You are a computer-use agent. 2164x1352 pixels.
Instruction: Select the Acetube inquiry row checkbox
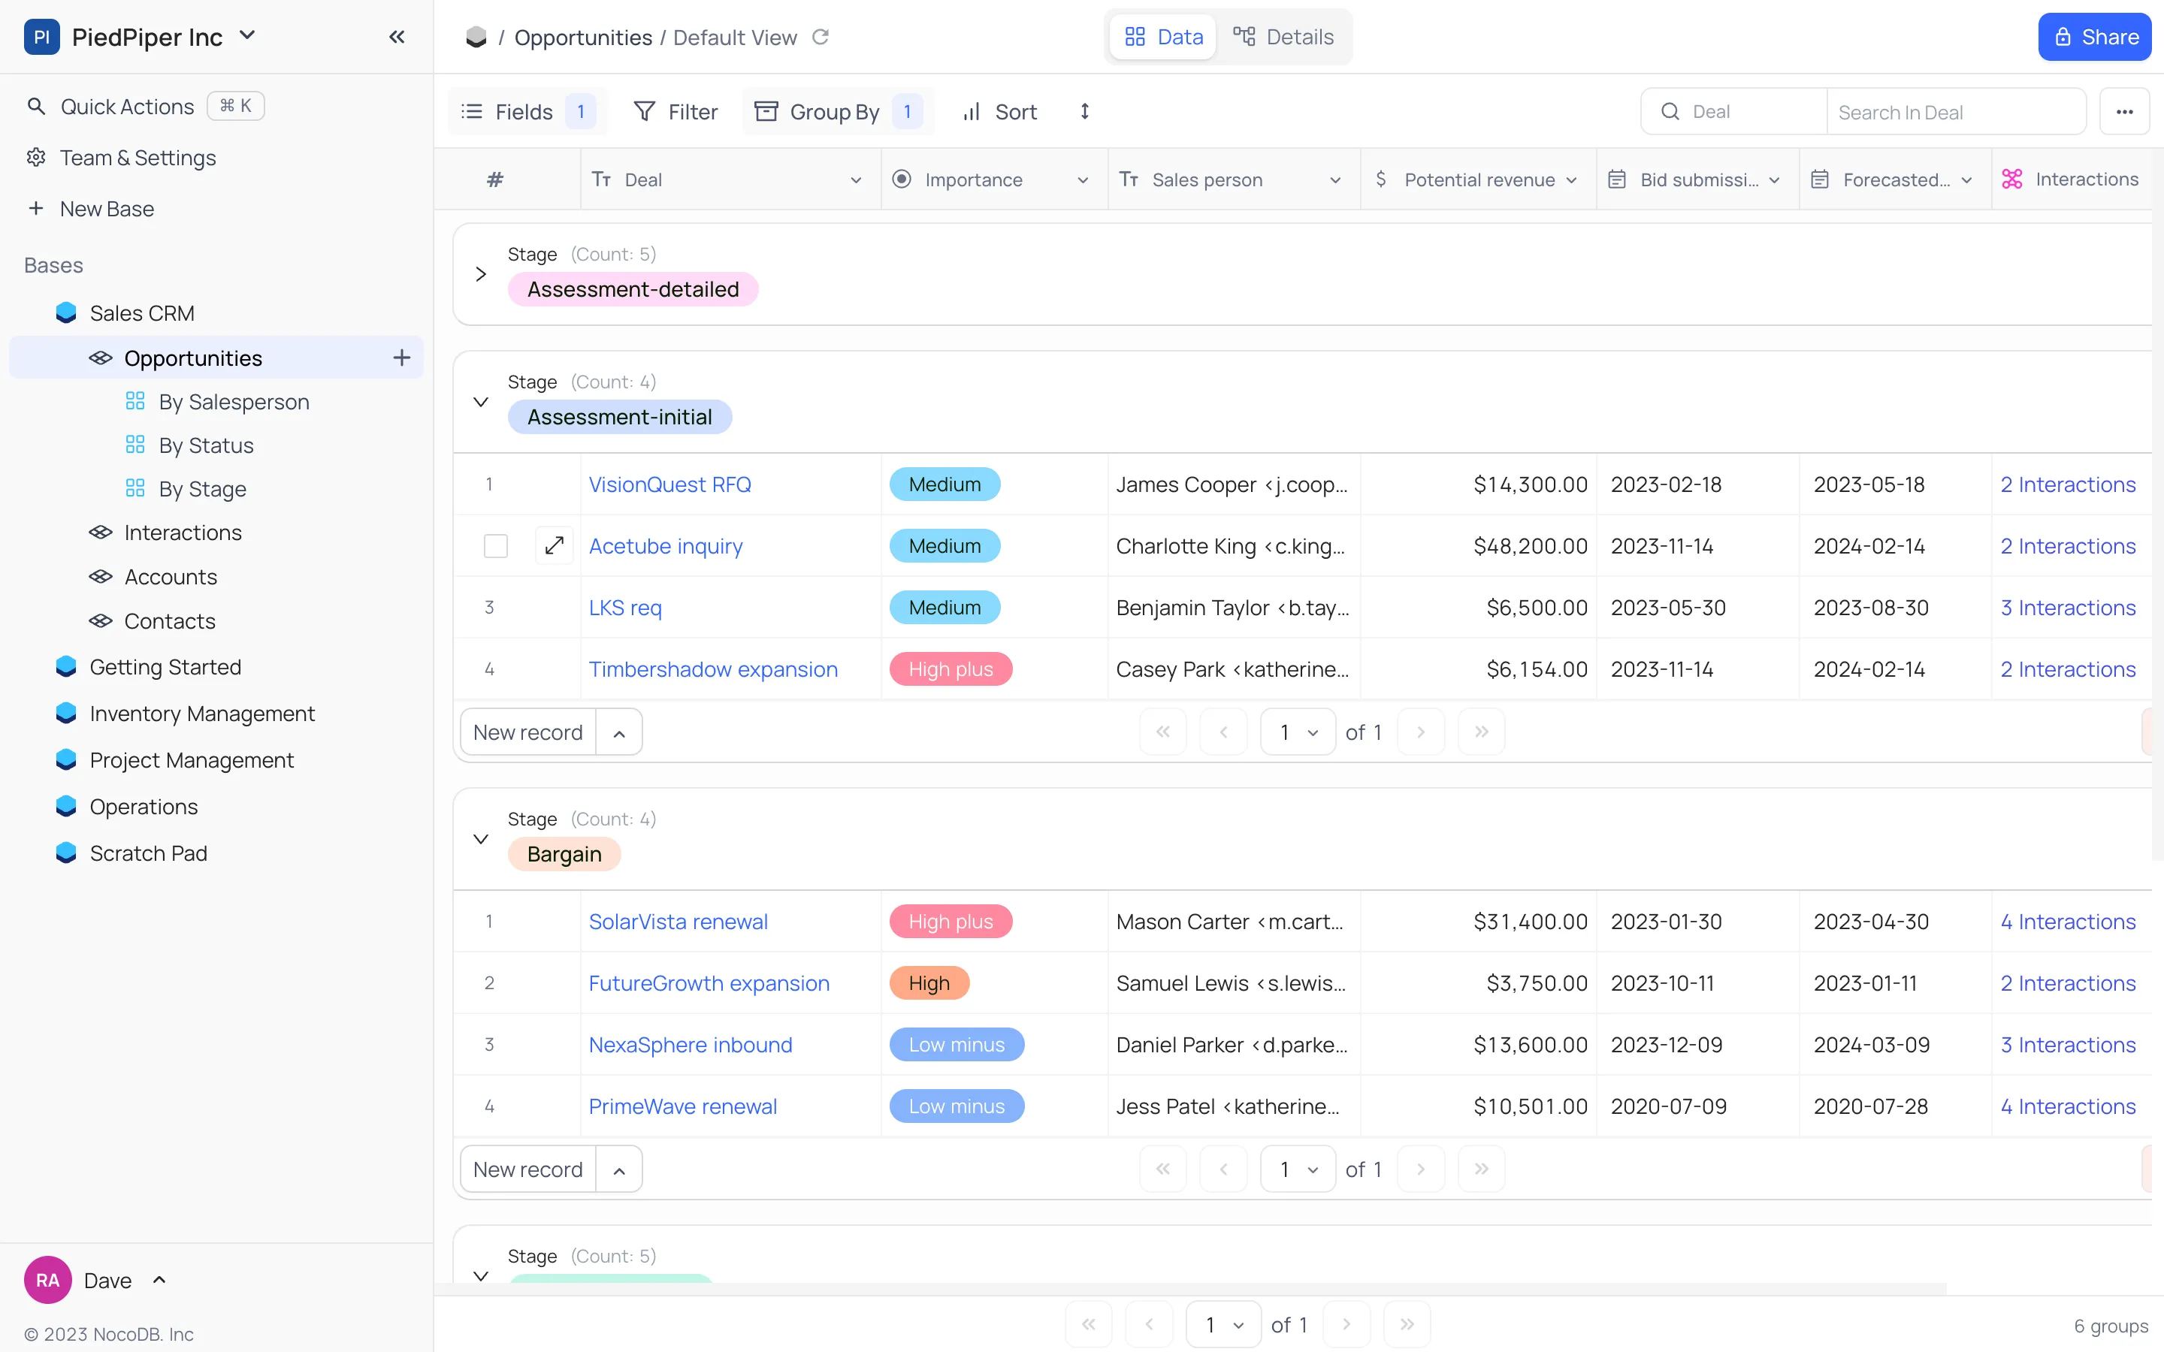click(495, 545)
